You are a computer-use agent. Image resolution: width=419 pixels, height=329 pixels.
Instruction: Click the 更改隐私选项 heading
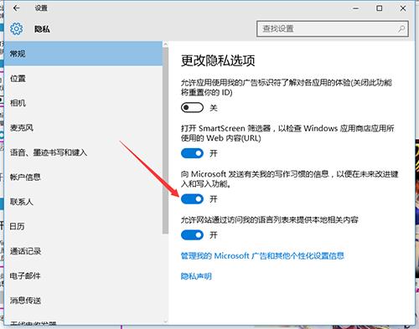tap(218, 60)
